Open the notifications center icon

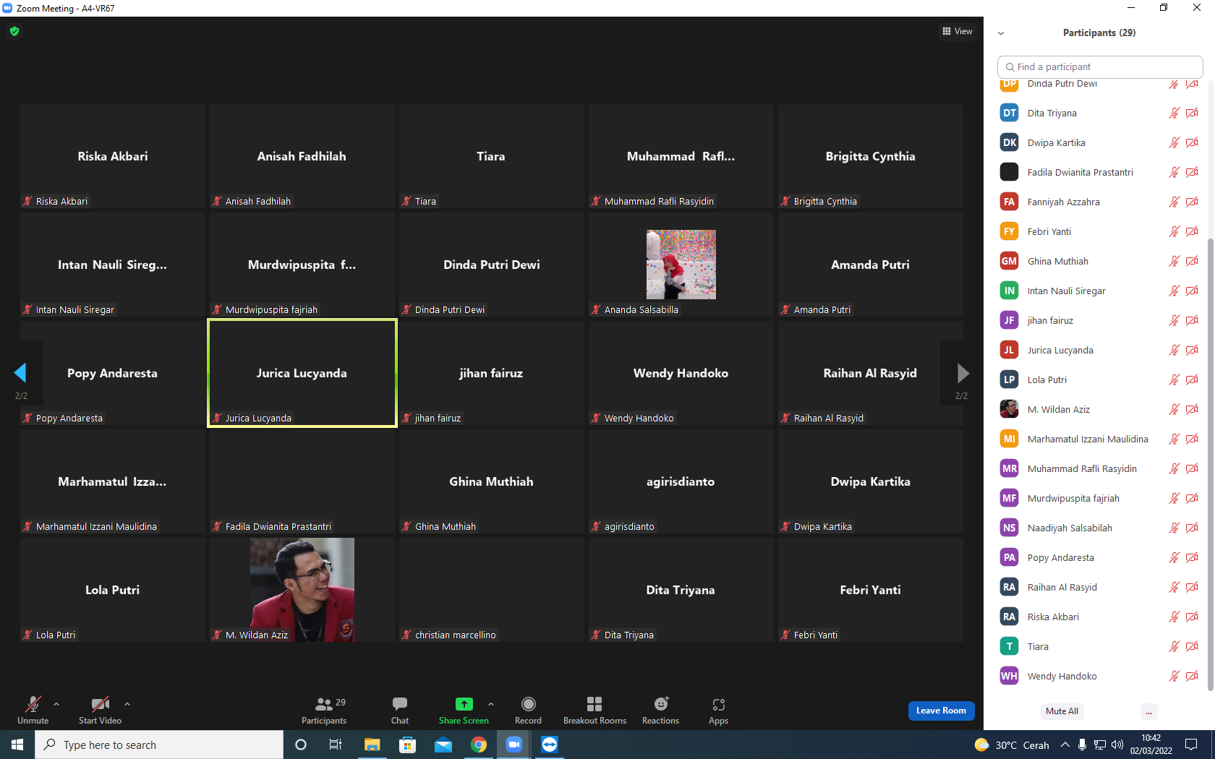pyautogui.click(x=1191, y=745)
